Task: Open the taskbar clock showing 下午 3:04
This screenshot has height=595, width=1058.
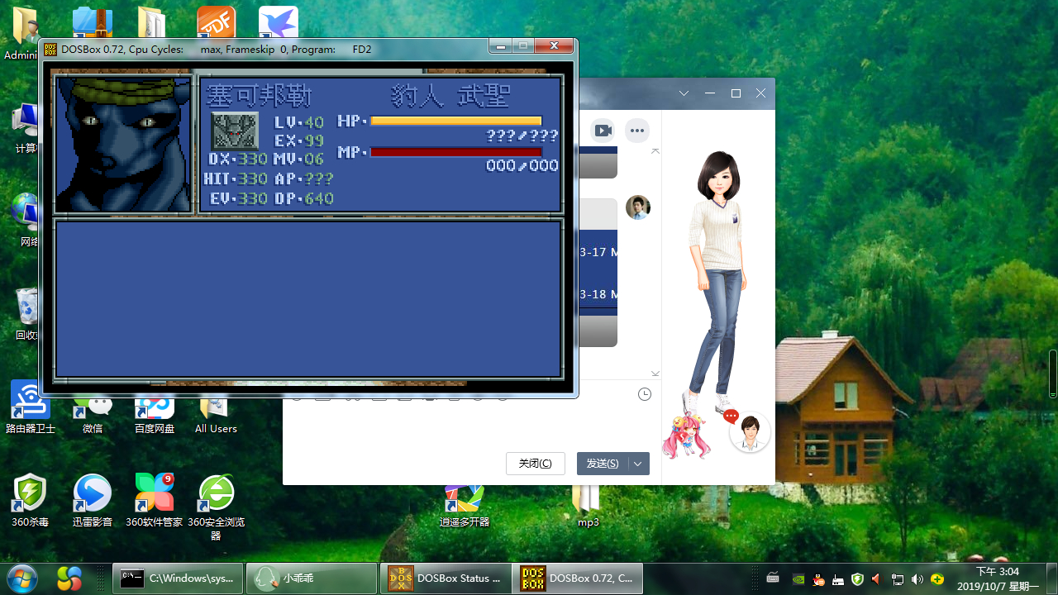Action: [x=998, y=578]
